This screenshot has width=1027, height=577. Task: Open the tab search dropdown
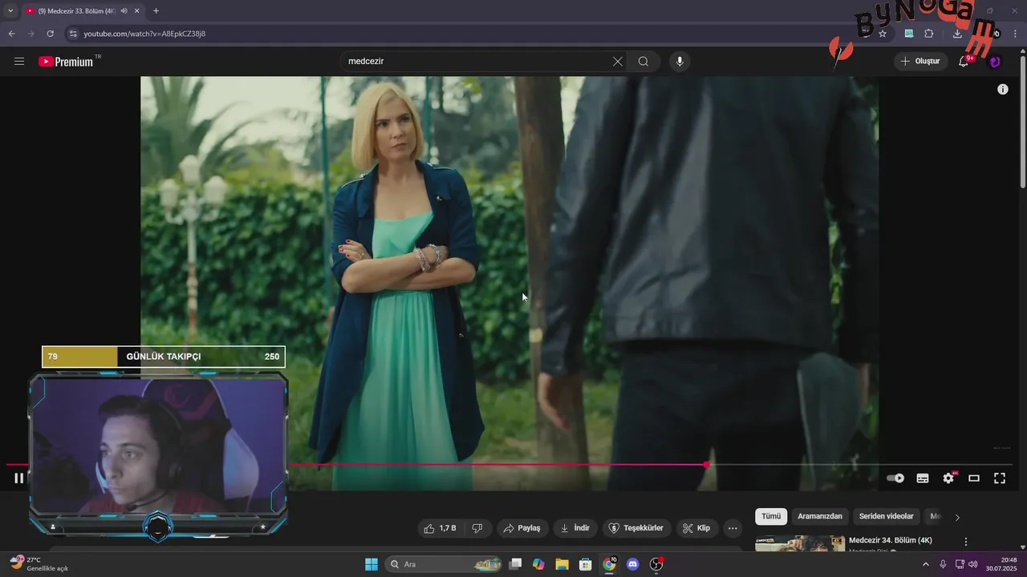pos(10,10)
